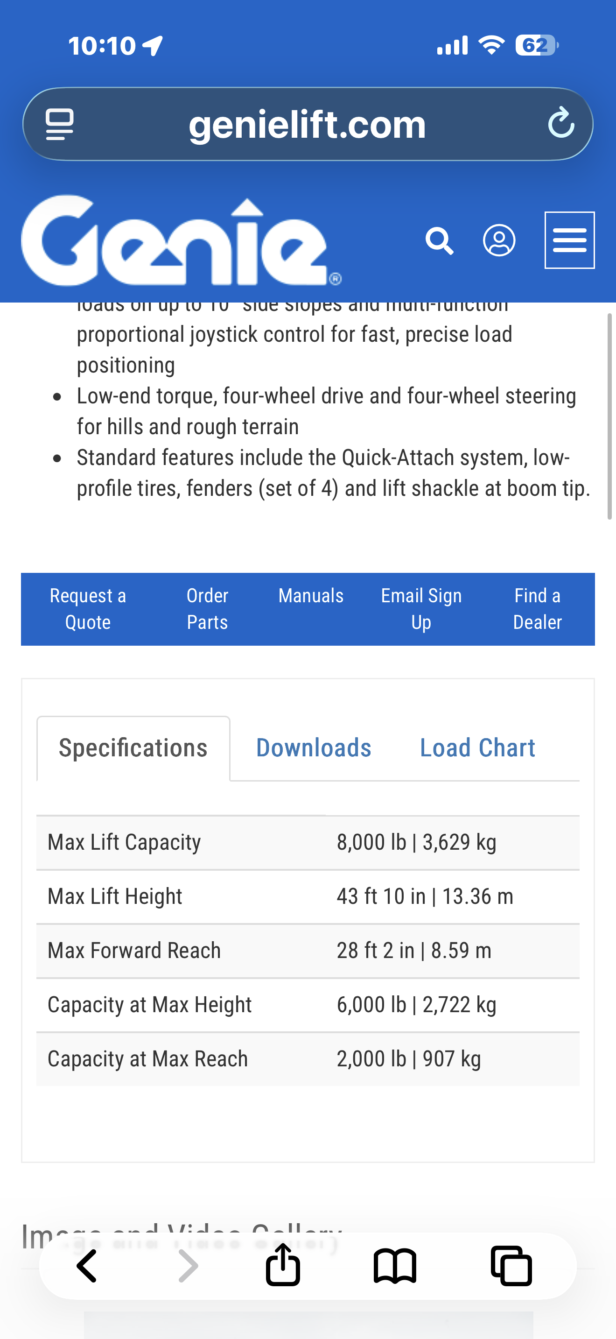Switch to the Downloads tab

314,748
